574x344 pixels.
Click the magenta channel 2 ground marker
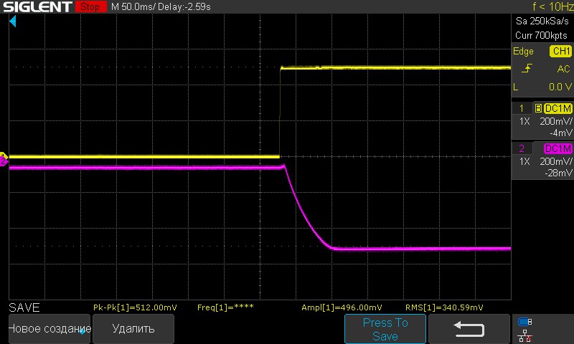pos(4,161)
